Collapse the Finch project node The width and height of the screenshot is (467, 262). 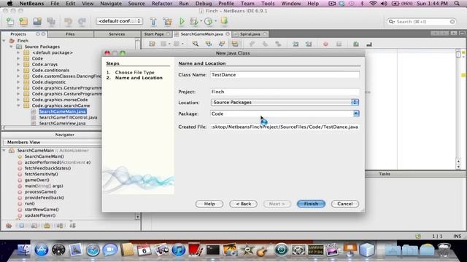pos(4,41)
